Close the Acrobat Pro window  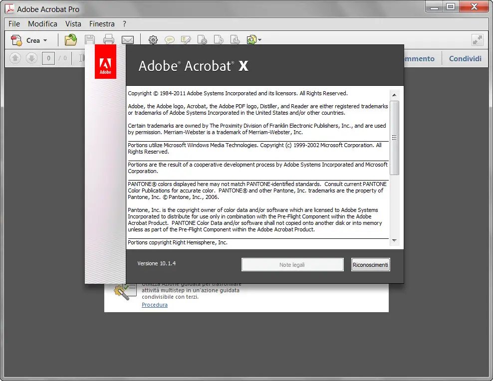click(x=474, y=7)
